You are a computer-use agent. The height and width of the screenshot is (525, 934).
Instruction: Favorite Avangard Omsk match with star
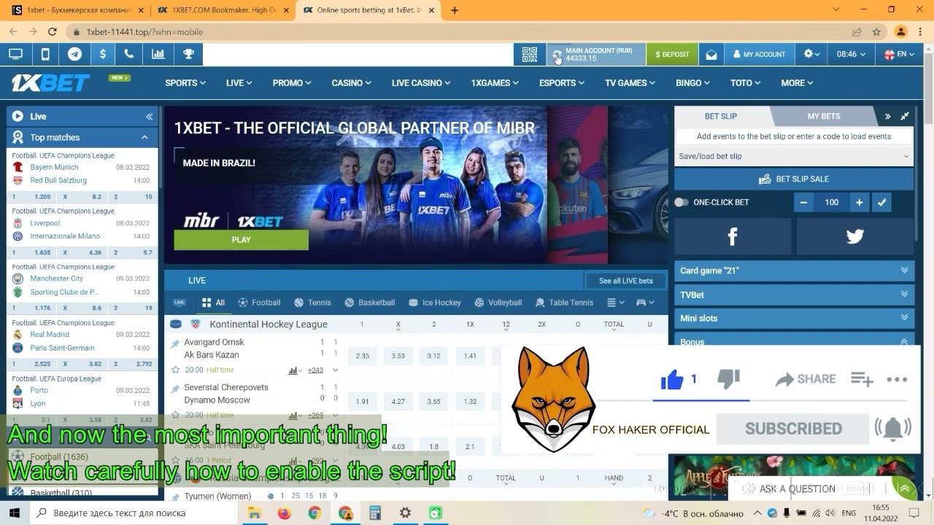click(175, 370)
